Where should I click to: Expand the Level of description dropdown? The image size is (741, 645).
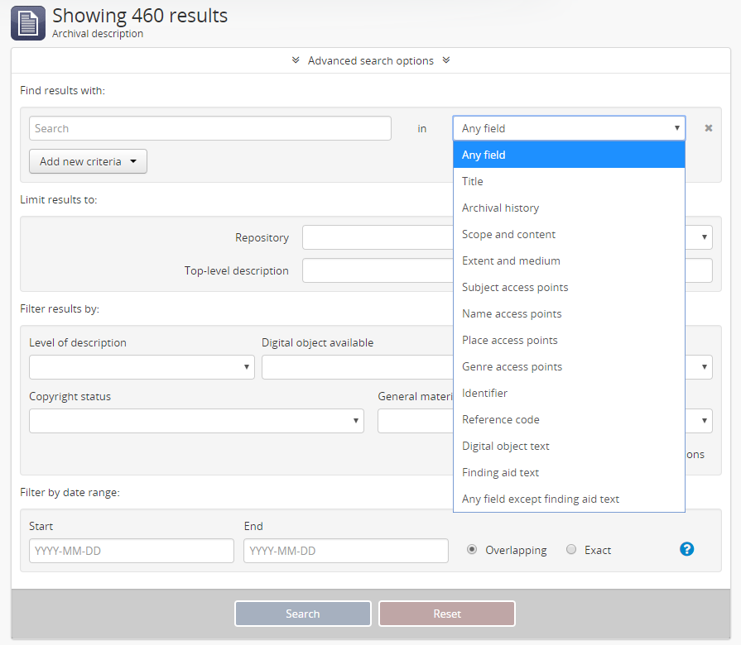[142, 367]
